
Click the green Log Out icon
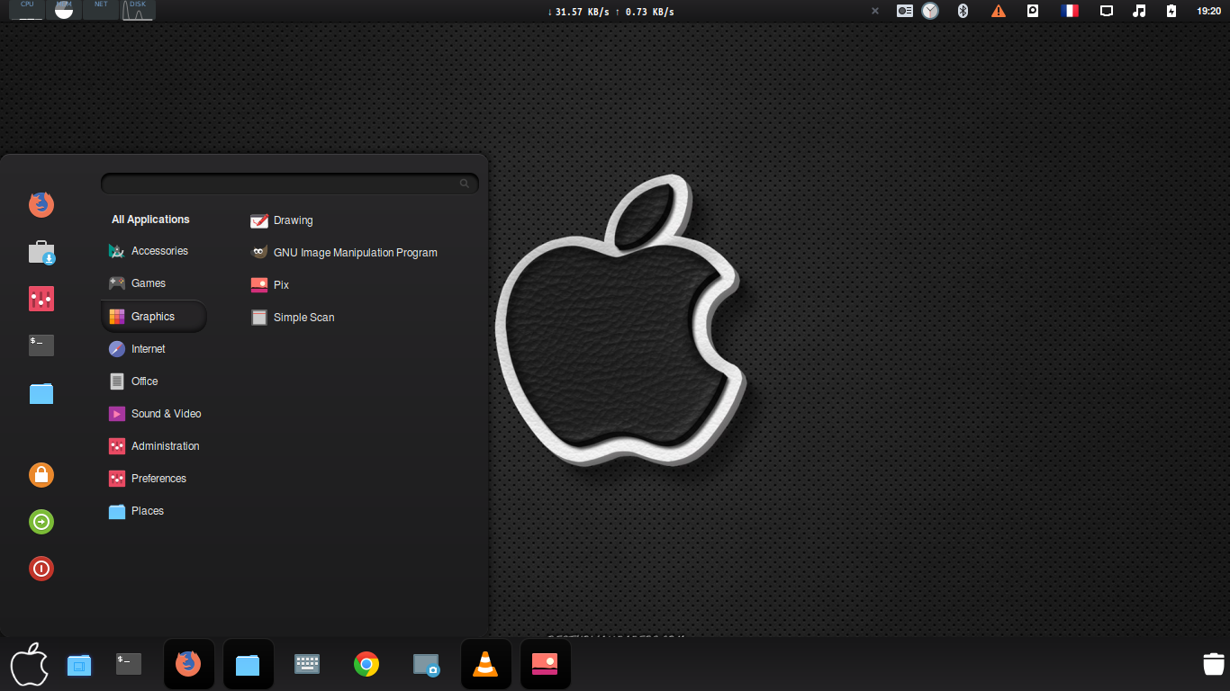click(41, 522)
